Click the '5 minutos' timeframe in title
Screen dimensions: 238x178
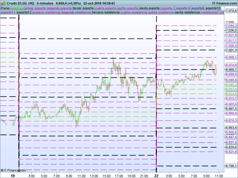click(45, 3)
